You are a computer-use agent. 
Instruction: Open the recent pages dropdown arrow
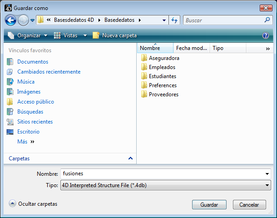pos(32,20)
